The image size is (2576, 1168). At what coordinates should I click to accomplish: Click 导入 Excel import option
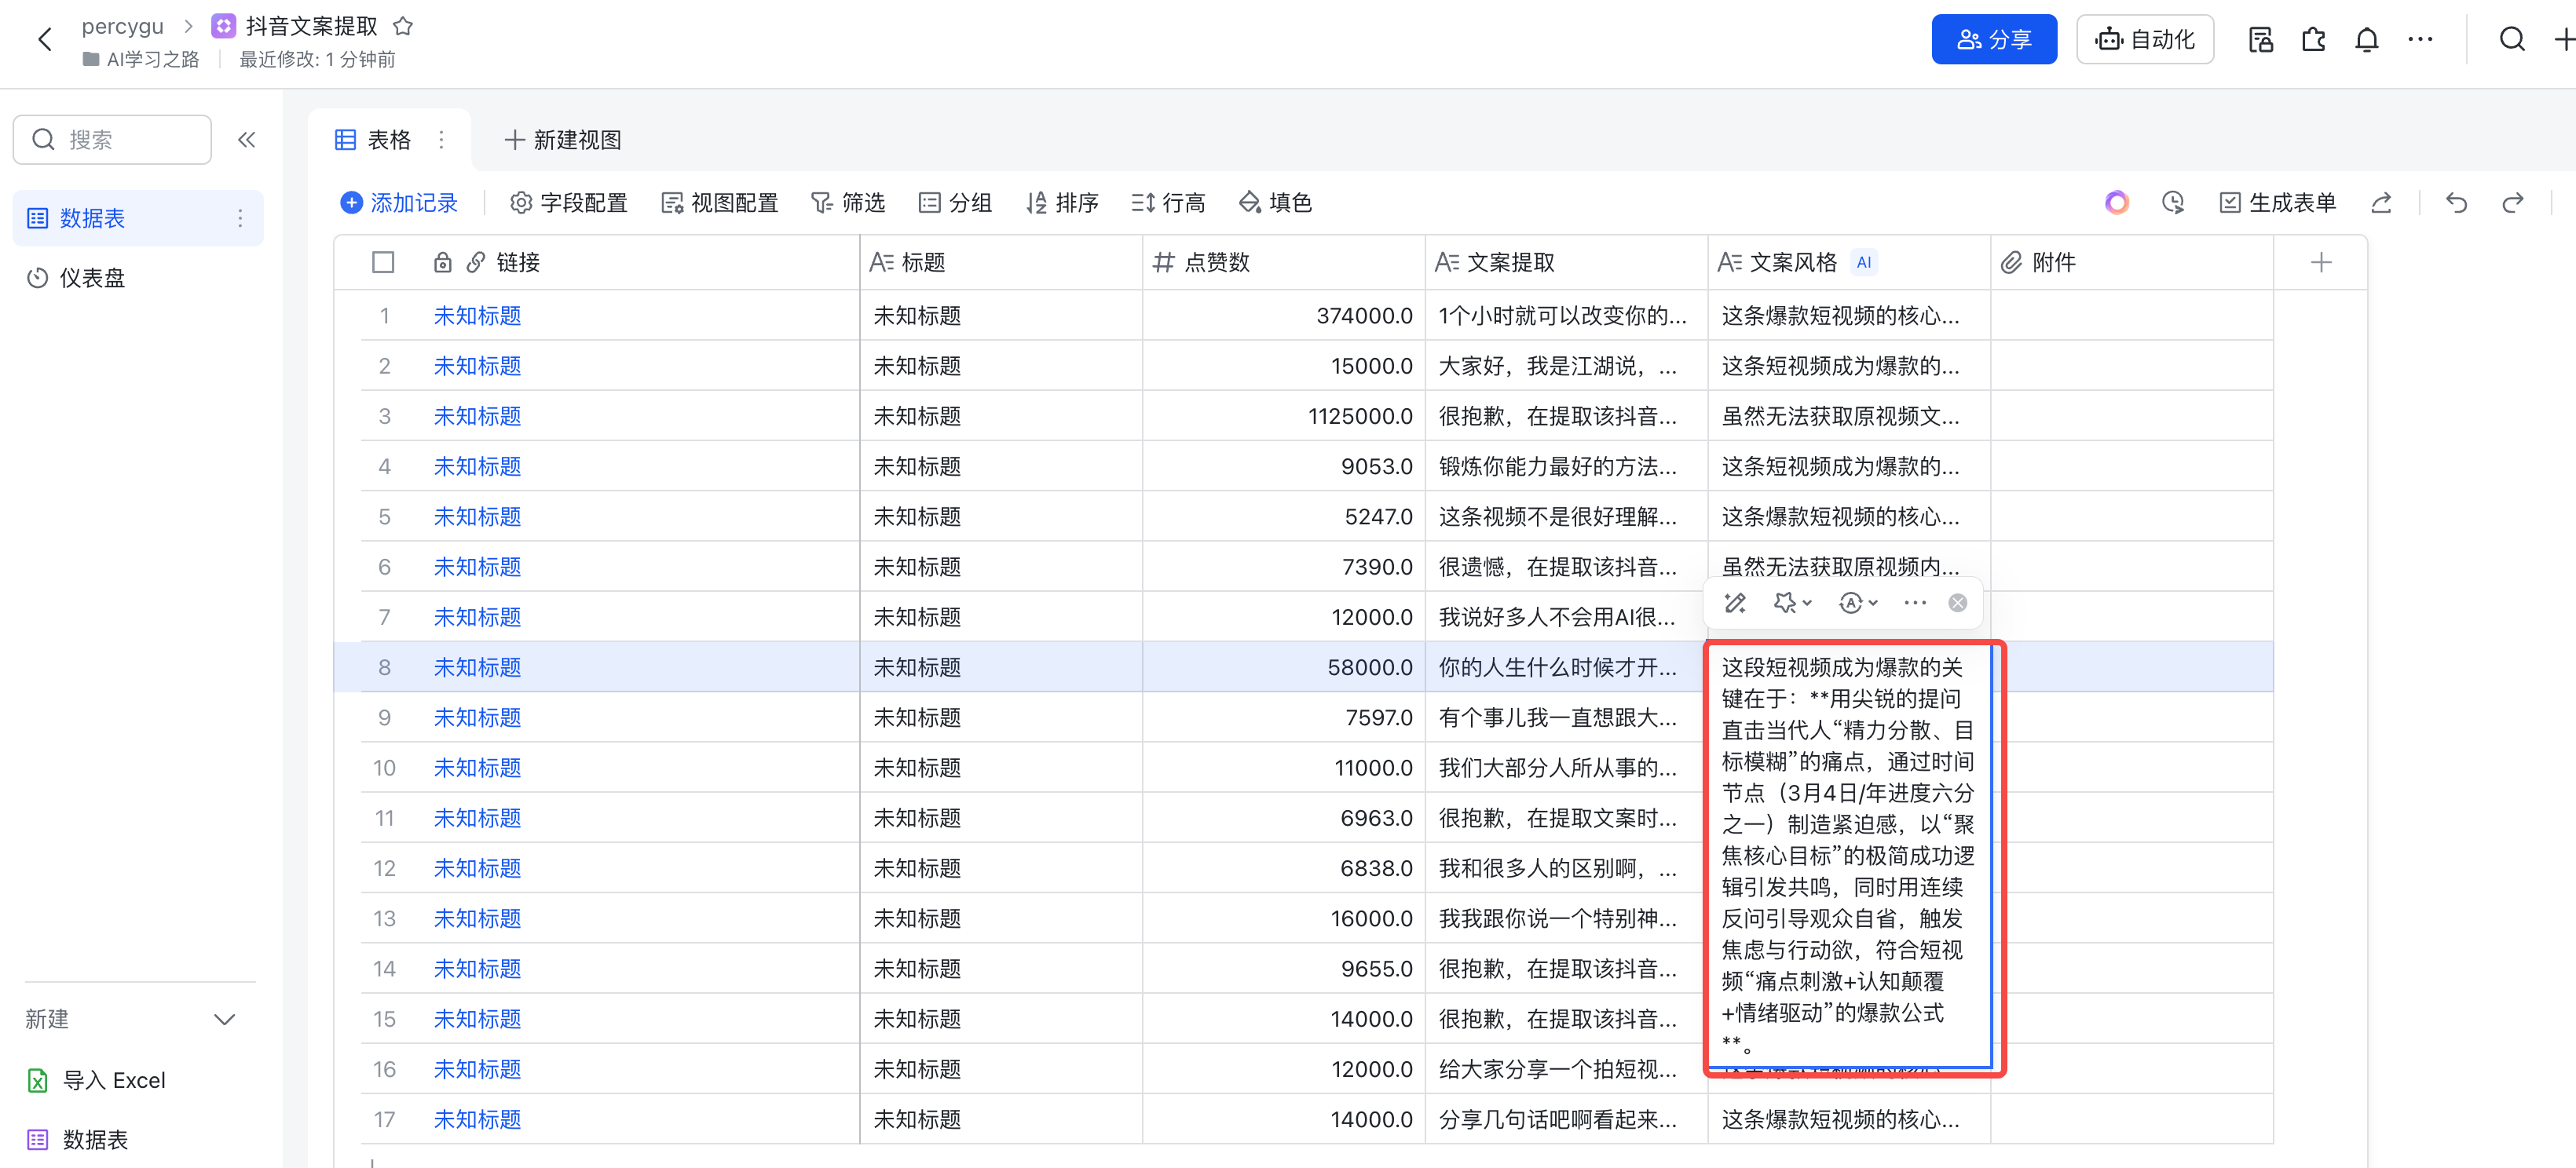point(97,1080)
